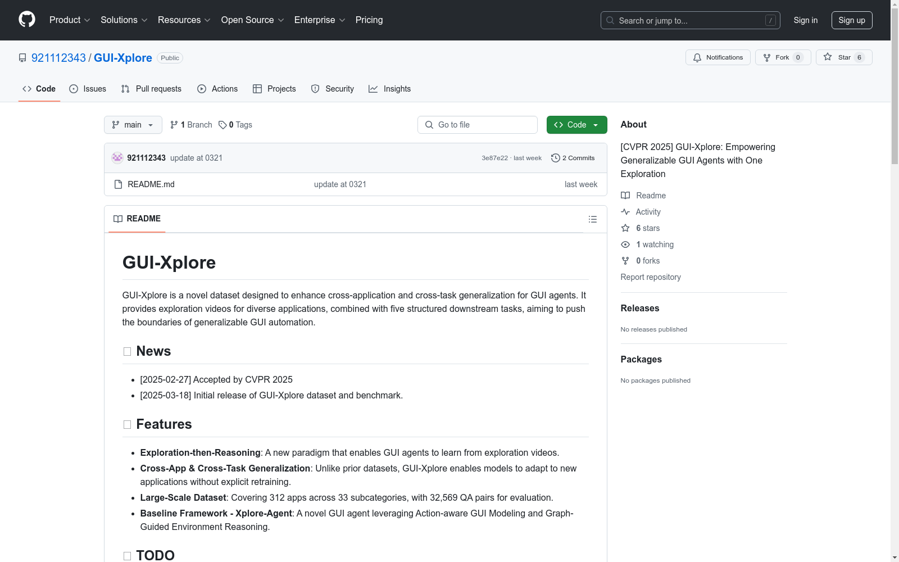Open the 921112343 owner profile link

58,58
